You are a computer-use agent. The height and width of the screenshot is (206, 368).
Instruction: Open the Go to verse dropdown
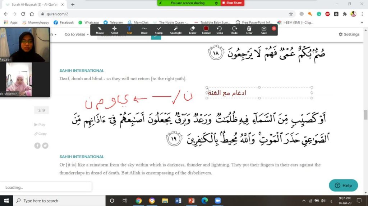point(77,34)
